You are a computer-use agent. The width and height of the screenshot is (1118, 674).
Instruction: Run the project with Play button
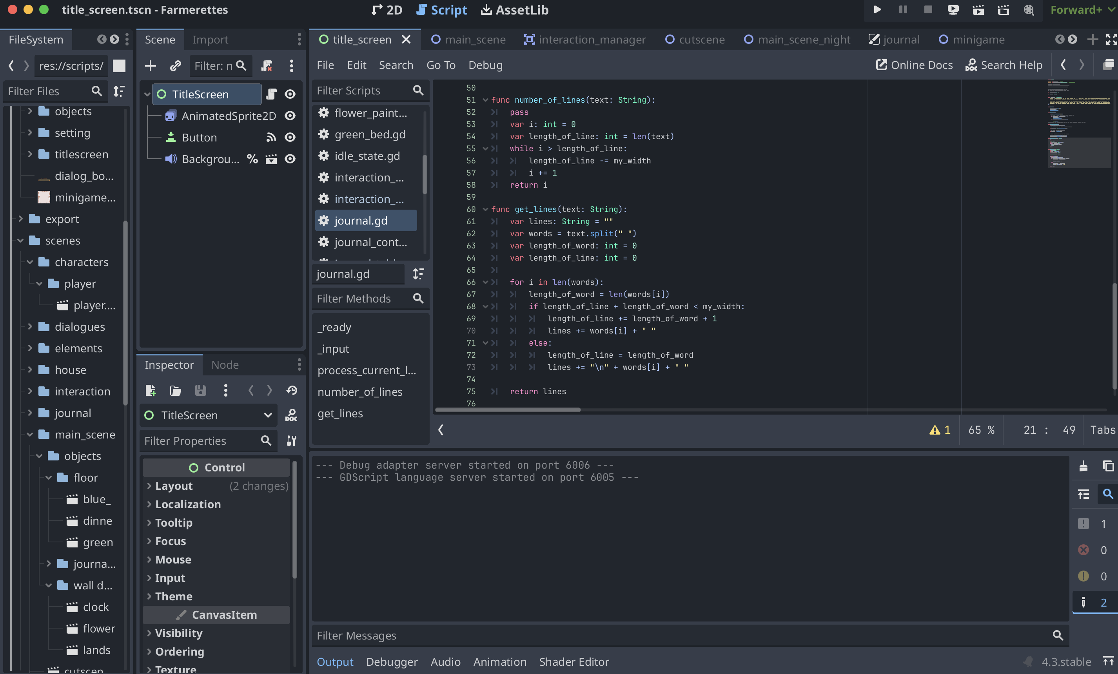point(877,10)
